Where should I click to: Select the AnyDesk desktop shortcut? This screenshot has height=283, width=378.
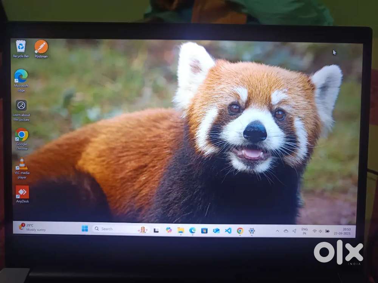pyautogui.click(x=22, y=192)
